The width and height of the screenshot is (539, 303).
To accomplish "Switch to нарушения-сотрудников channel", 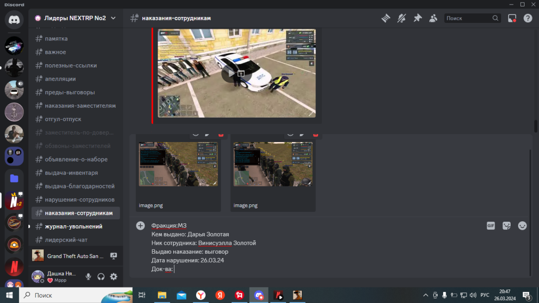I will click(76, 199).
